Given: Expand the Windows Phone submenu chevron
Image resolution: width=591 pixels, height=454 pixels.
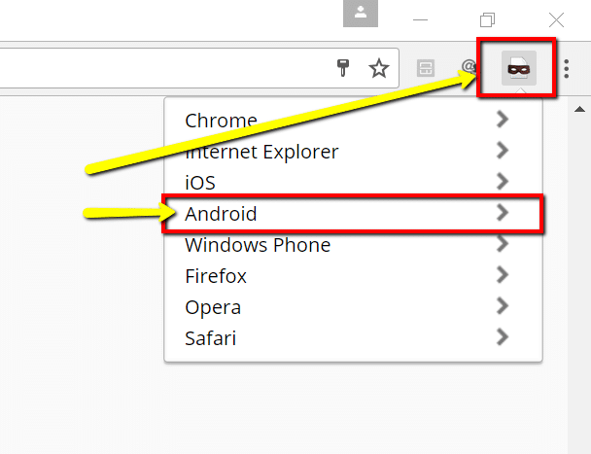Looking at the screenshot, I should tap(503, 244).
